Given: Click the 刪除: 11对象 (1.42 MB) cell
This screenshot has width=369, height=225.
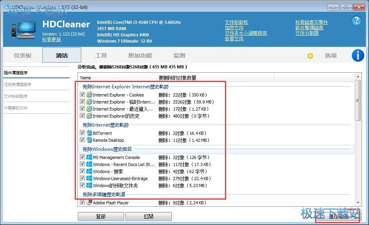Looking at the screenshot, I should 184,140.
